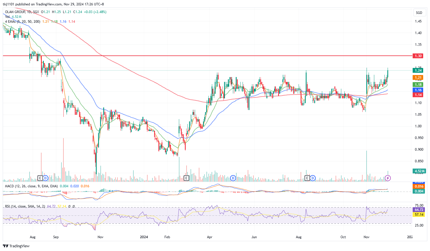Click the dividend D marker at August 2024
The height and width of the screenshot is (251, 430).
tap(313, 178)
